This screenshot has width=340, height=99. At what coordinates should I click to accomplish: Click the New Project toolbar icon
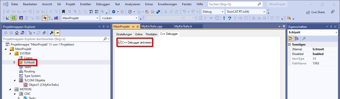point(130,12)
